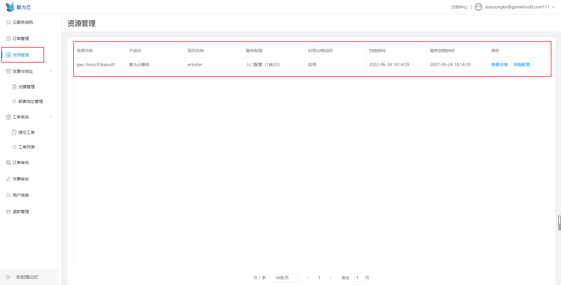Screen dimensions: 561x285
Task: Click the 订单管理 document icon
Action: (8, 39)
